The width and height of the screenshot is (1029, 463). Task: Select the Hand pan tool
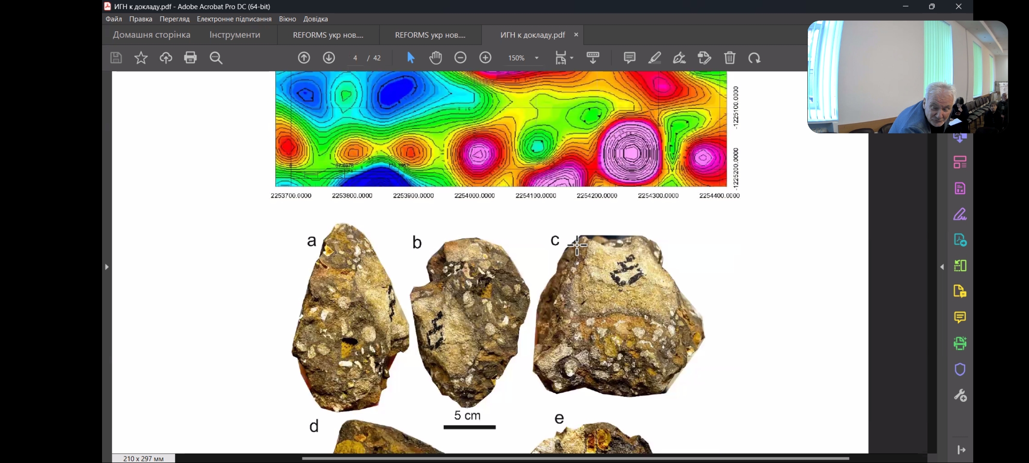click(436, 58)
